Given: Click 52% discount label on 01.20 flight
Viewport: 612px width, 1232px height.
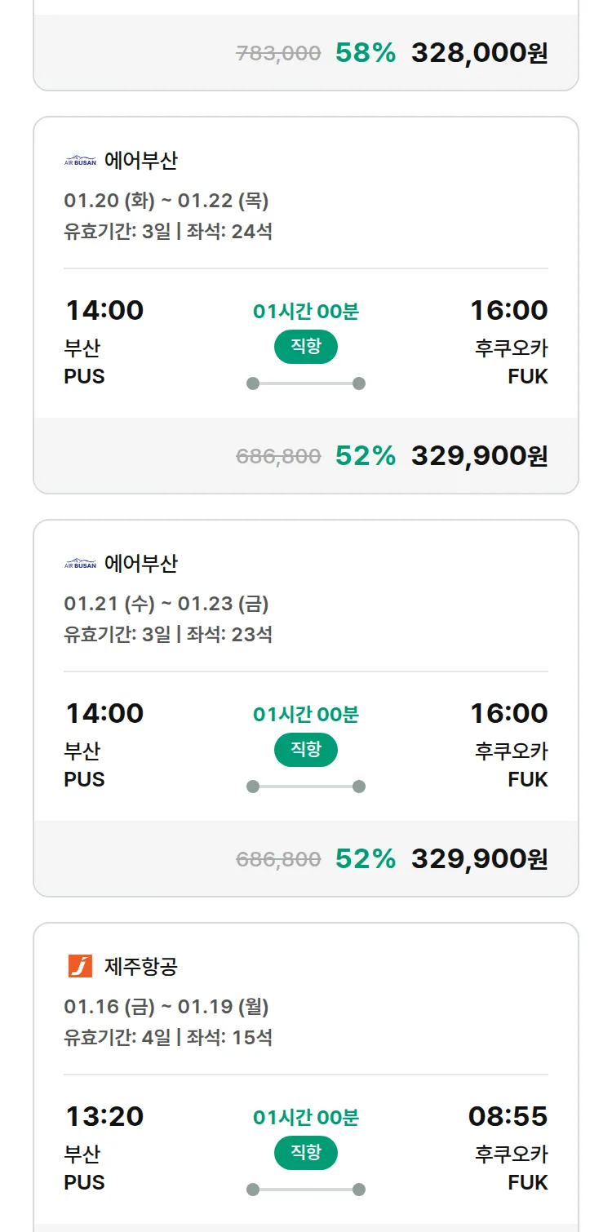Looking at the screenshot, I should pos(365,456).
